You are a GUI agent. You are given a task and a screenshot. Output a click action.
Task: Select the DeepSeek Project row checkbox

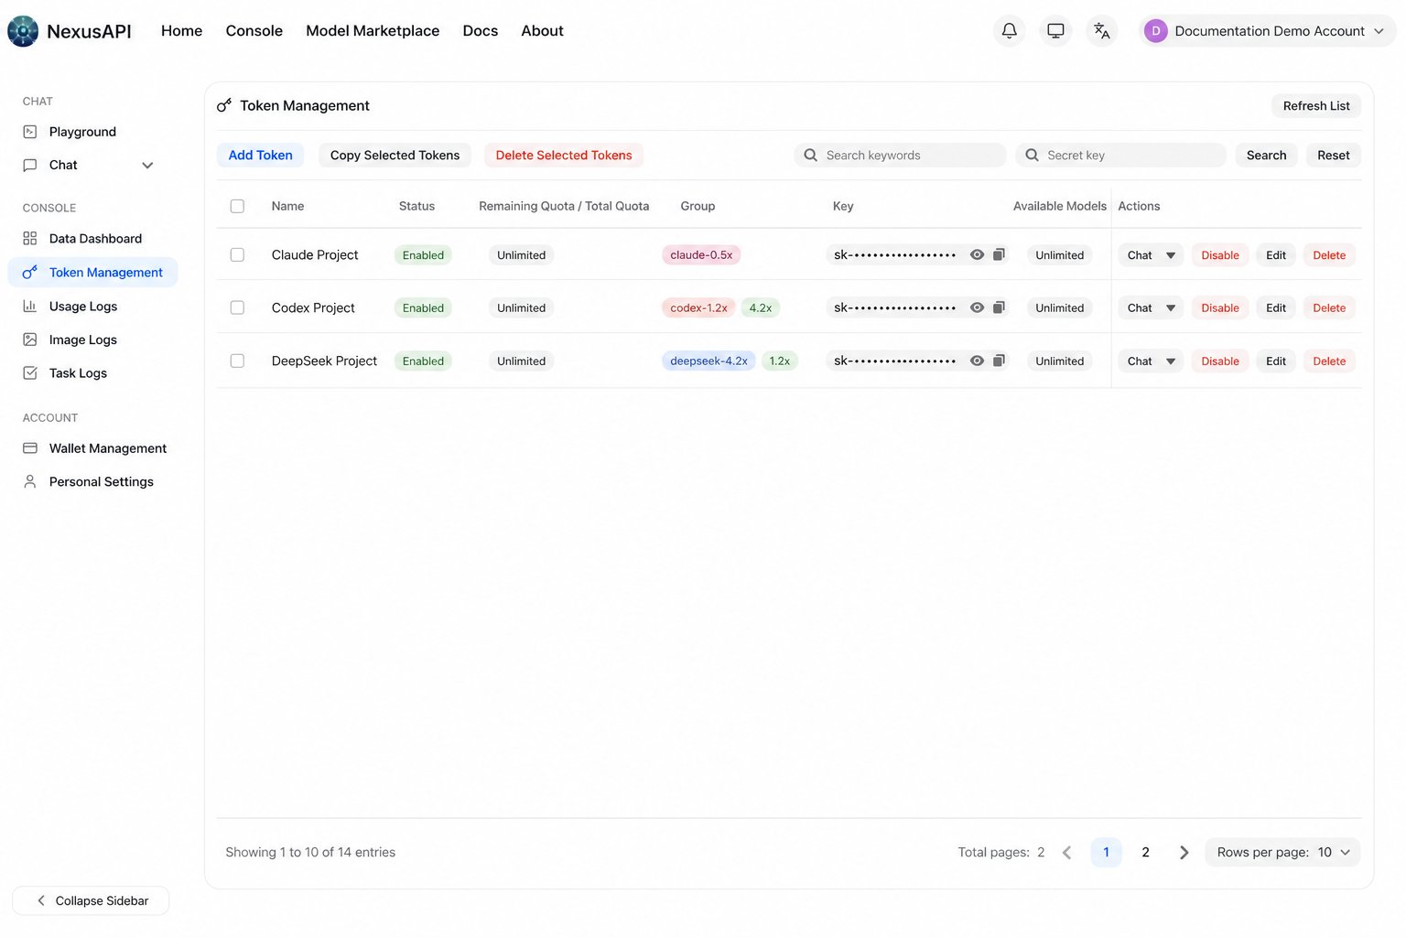tap(237, 361)
